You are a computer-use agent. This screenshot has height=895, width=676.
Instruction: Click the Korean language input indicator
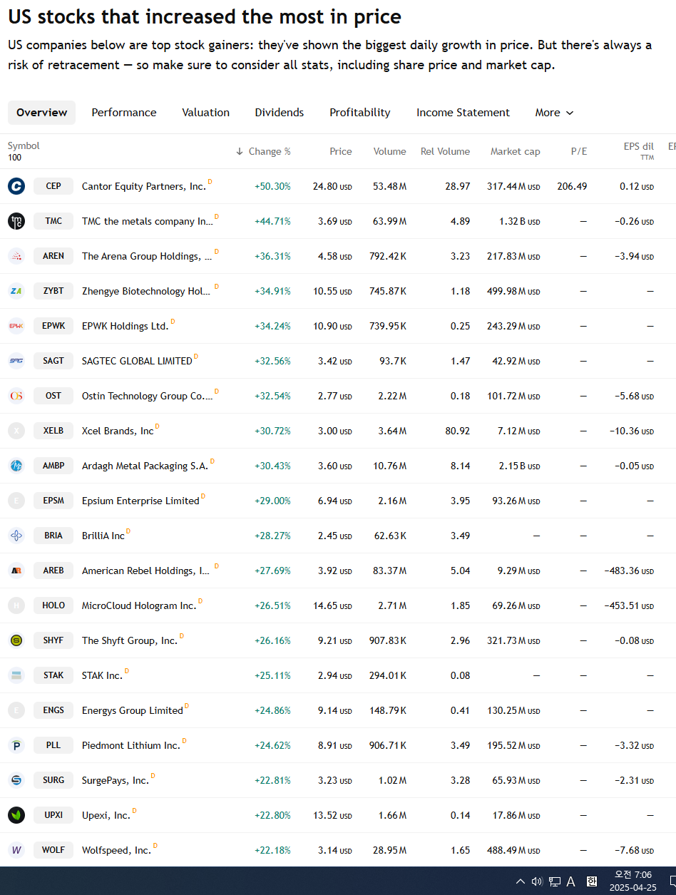pyautogui.click(x=592, y=881)
